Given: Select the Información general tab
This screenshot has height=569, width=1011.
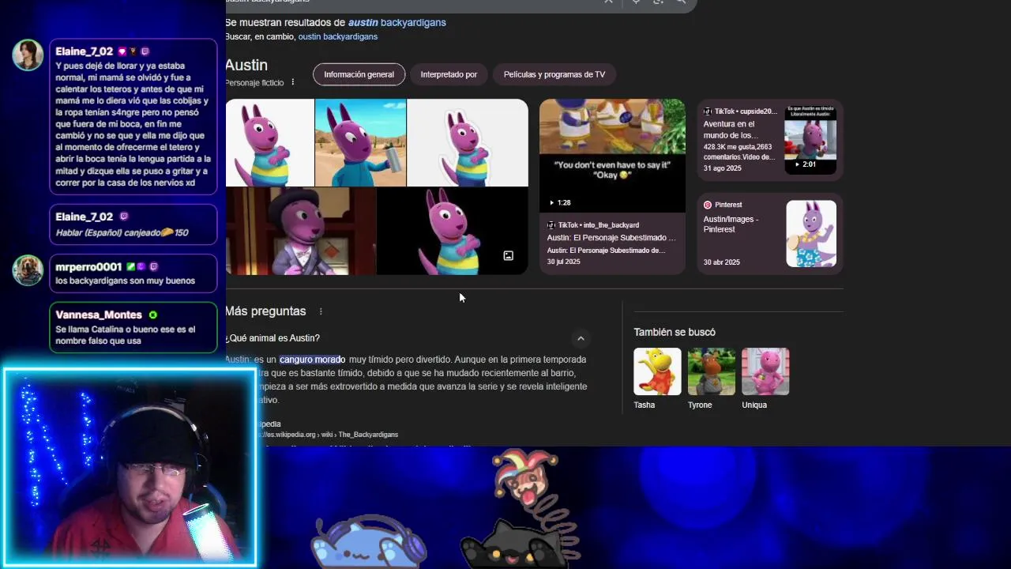Looking at the screenshot, I should coord(359,74).
